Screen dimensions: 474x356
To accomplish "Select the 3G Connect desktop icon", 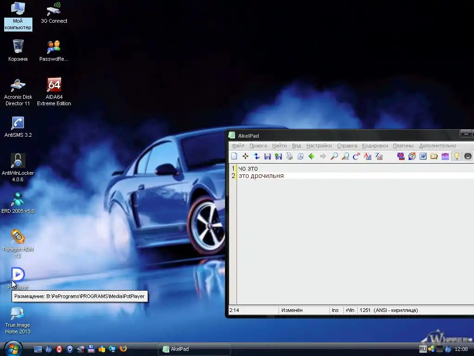I will coord(54,13).
